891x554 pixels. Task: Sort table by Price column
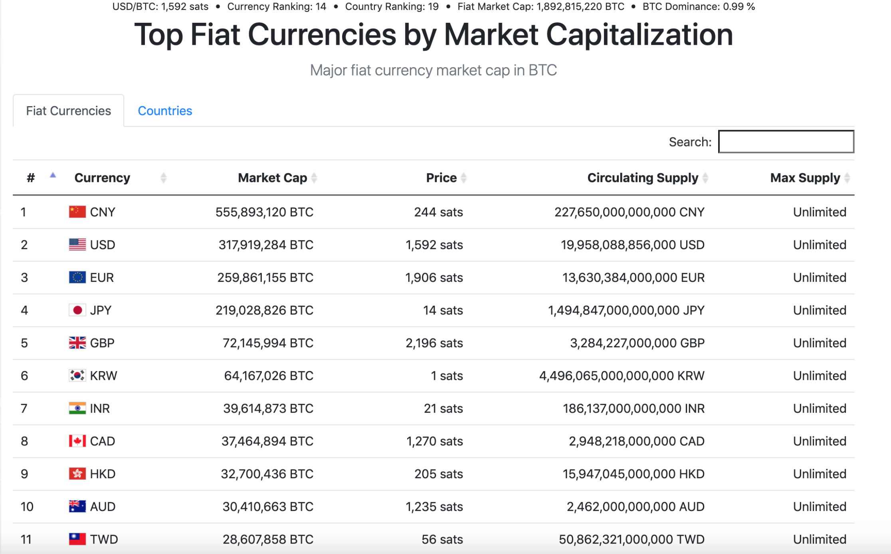coord(446,178)
